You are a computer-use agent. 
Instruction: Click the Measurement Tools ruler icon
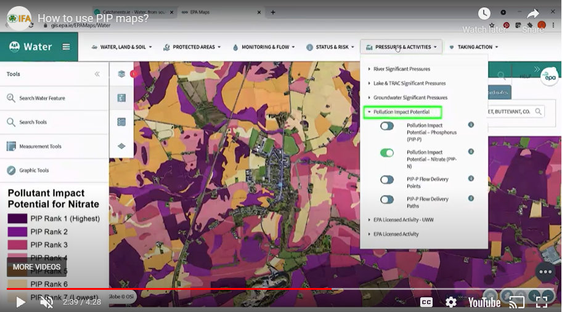[11, 146]
